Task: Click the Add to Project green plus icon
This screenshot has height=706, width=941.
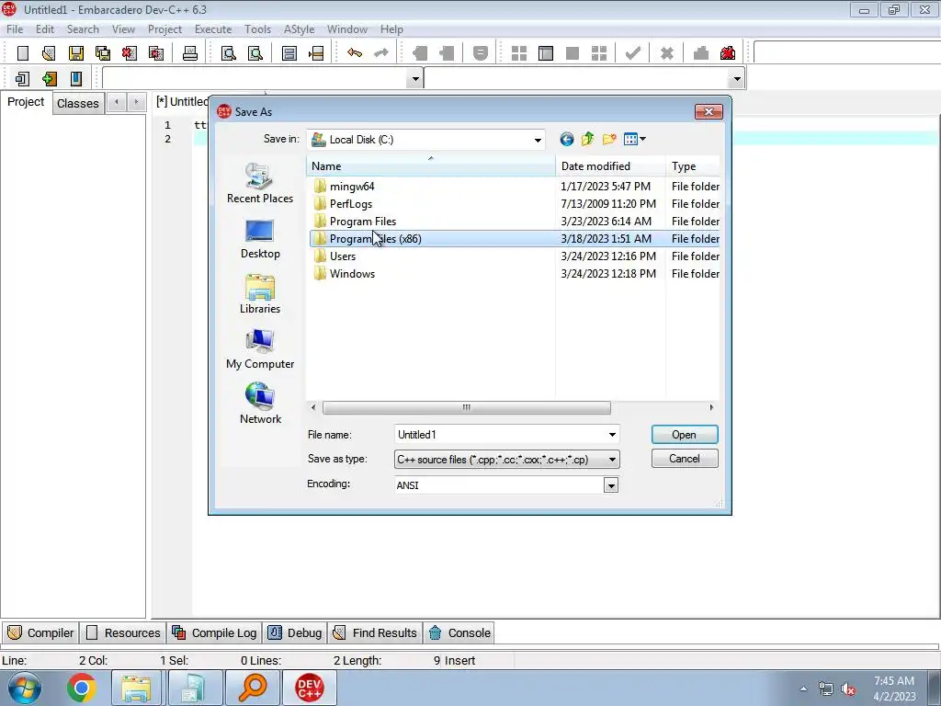Action: (x=50, y=79)
